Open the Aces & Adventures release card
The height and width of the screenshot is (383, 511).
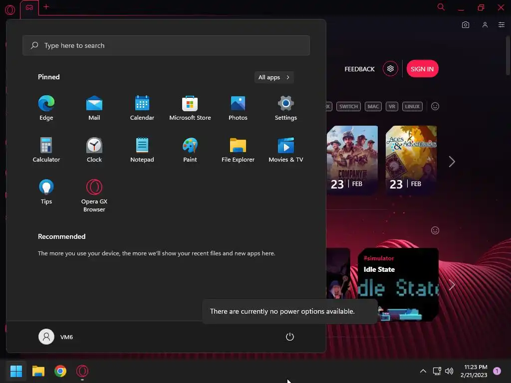(x=411, y=160)
